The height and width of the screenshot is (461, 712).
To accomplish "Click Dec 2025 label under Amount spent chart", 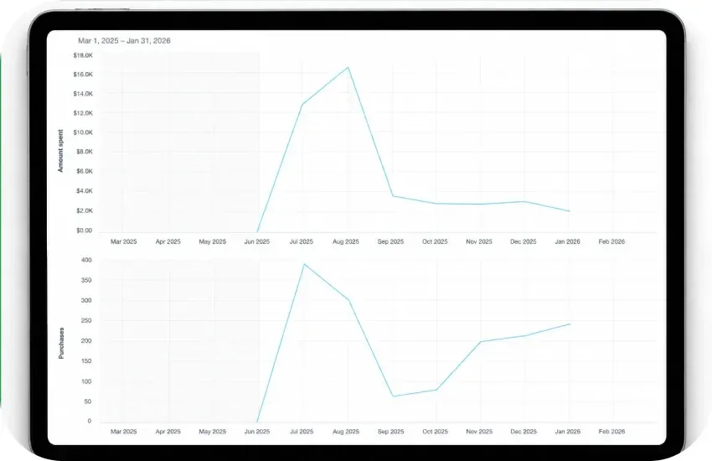I will pos(523,241).
